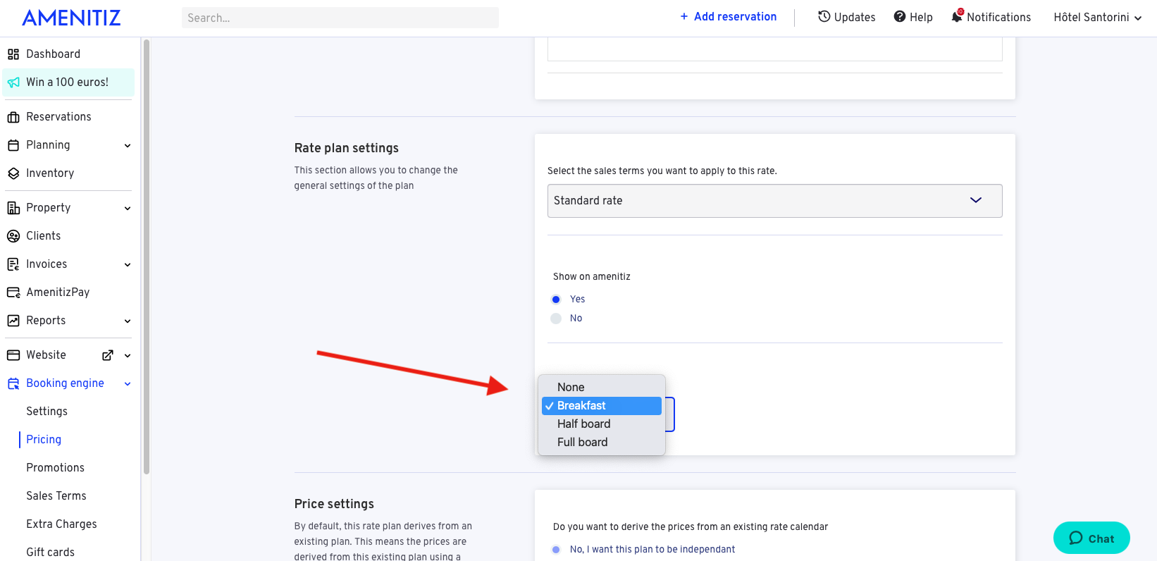Viewport: 1157px width, 561px height.
Task: Select Yes for Show on amenitiz
Action: tap(556, 300)
